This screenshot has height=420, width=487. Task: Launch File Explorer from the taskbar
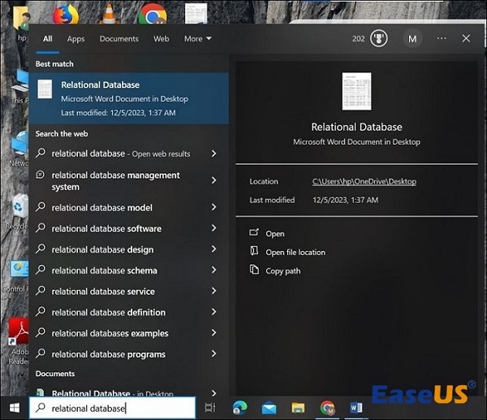pos(298,408)
